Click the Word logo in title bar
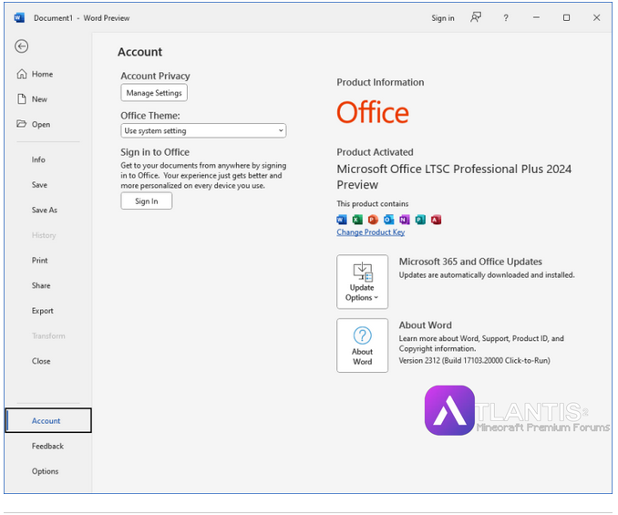The image size is (618, 515). (x=19, y=17)
